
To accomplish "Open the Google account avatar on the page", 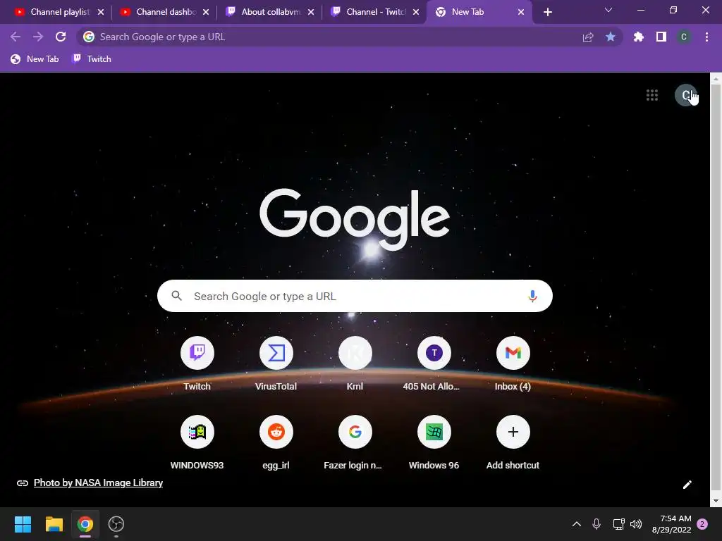I will [x=685, y=95].
